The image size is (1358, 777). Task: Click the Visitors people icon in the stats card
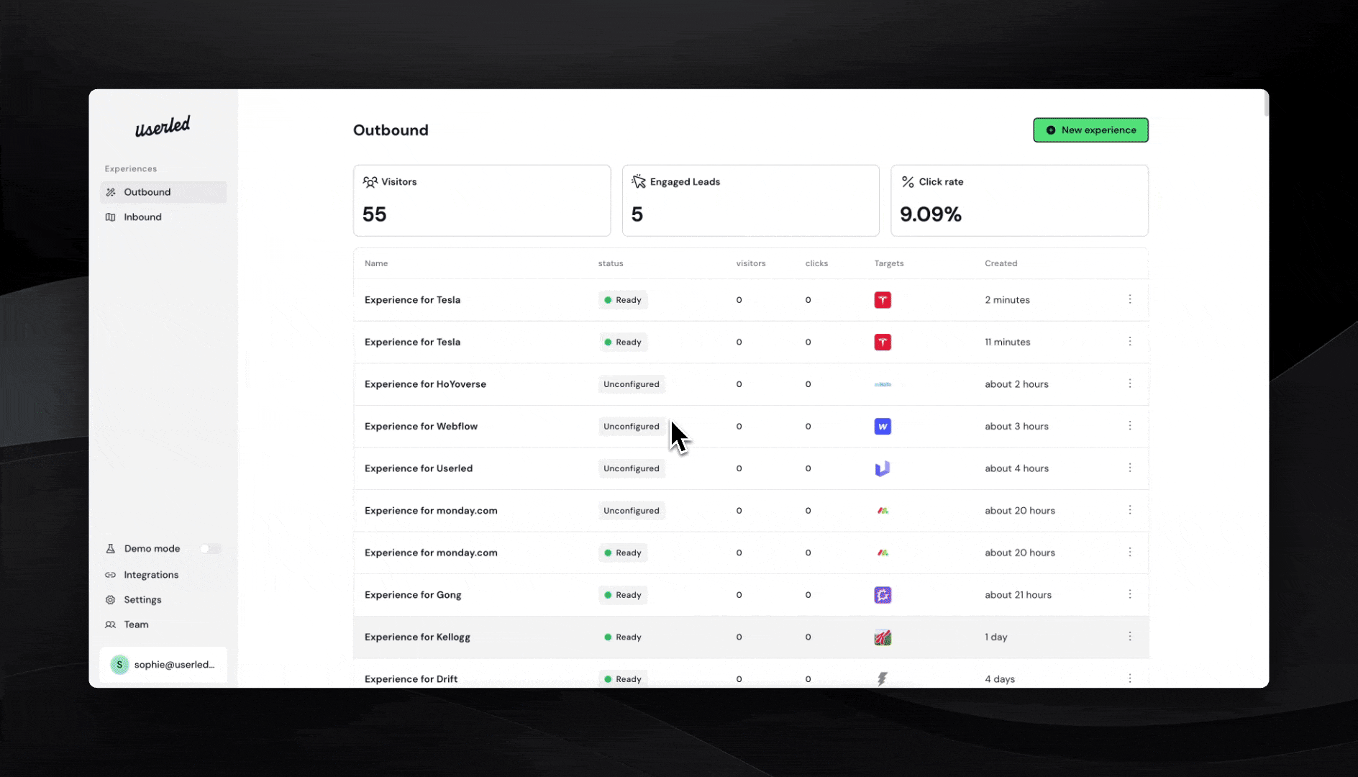click(x=370, y=182)
